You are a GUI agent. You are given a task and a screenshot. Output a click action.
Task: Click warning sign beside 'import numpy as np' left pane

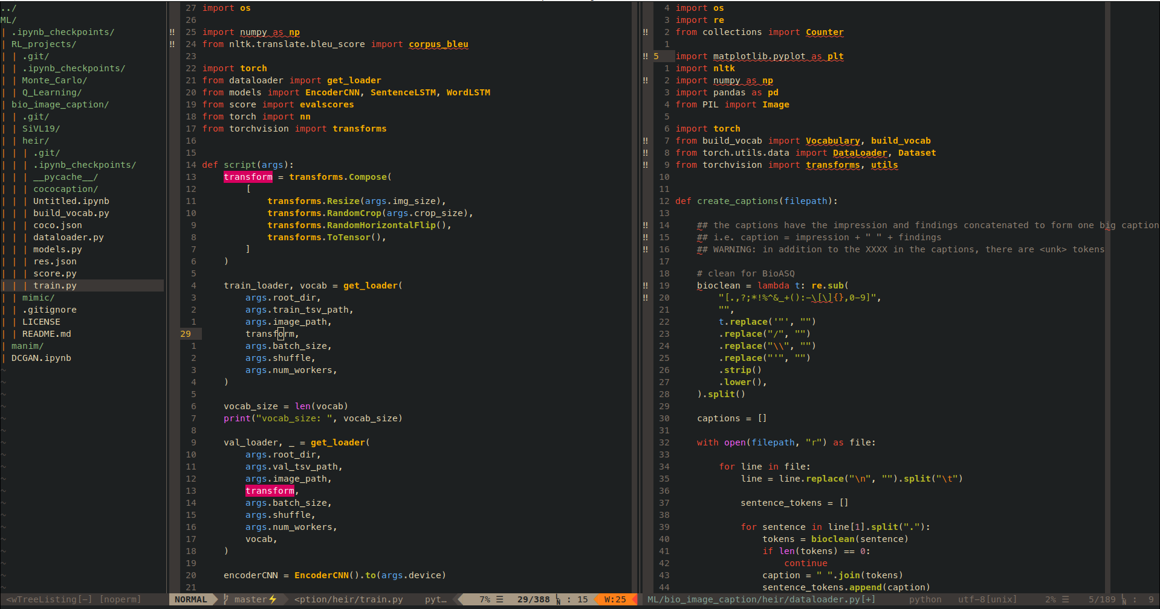point(172,32)
